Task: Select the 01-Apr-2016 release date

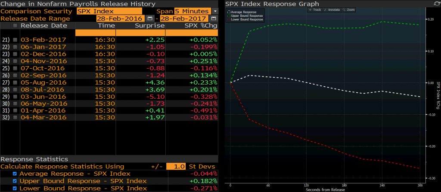Action: [43, 110]
